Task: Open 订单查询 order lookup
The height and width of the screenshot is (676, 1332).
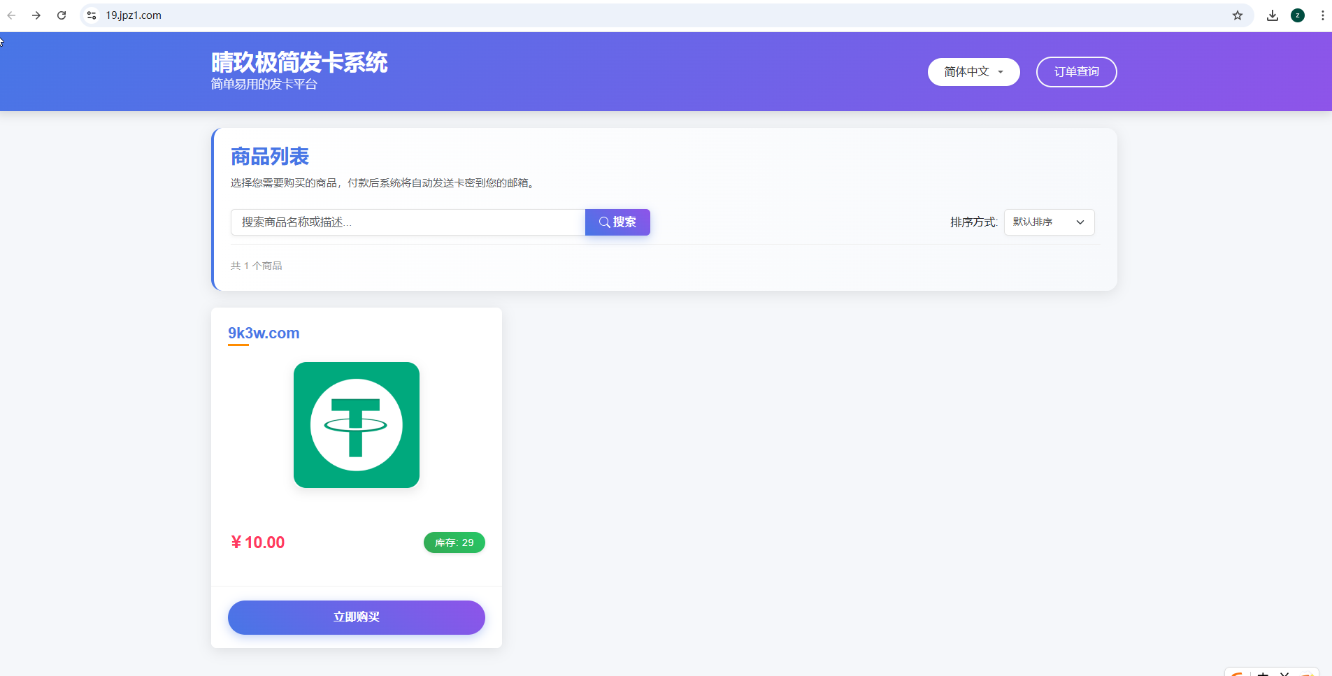Action: point(1076,72)
